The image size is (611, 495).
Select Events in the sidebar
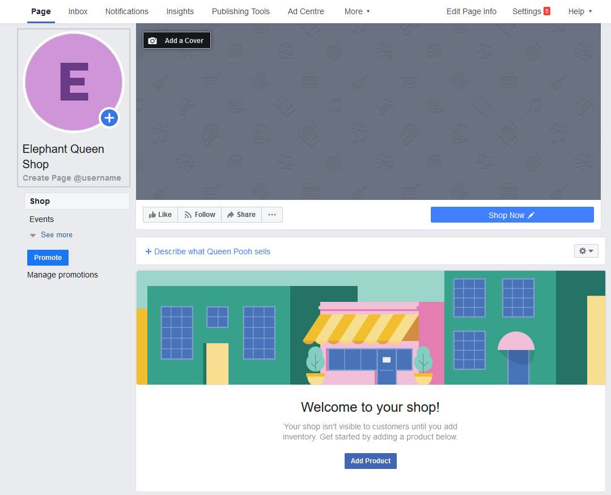coord(41,219)
